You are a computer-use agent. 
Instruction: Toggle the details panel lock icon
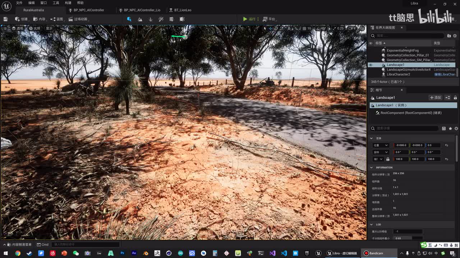[x=455, y=97]
